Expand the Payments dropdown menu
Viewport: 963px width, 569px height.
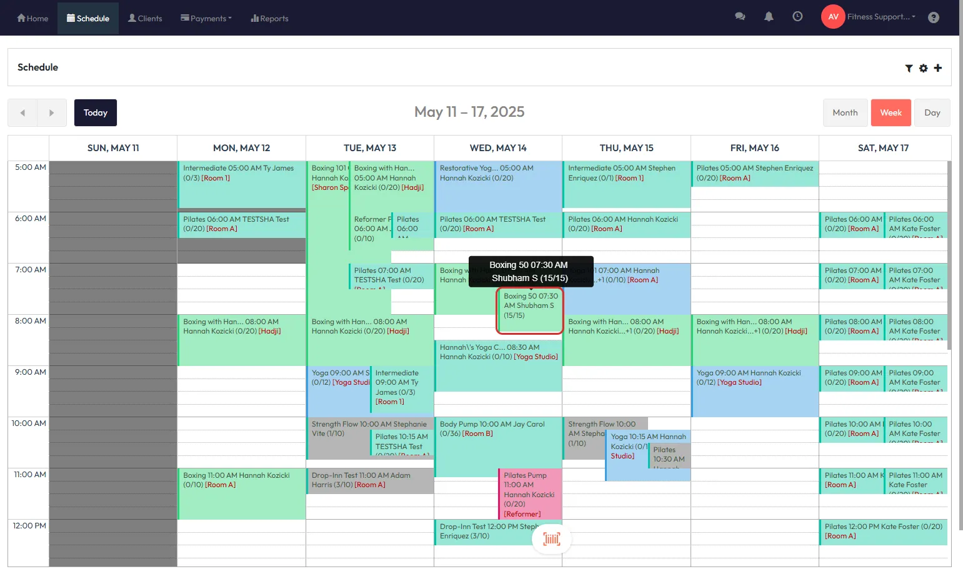click(206, 18)
